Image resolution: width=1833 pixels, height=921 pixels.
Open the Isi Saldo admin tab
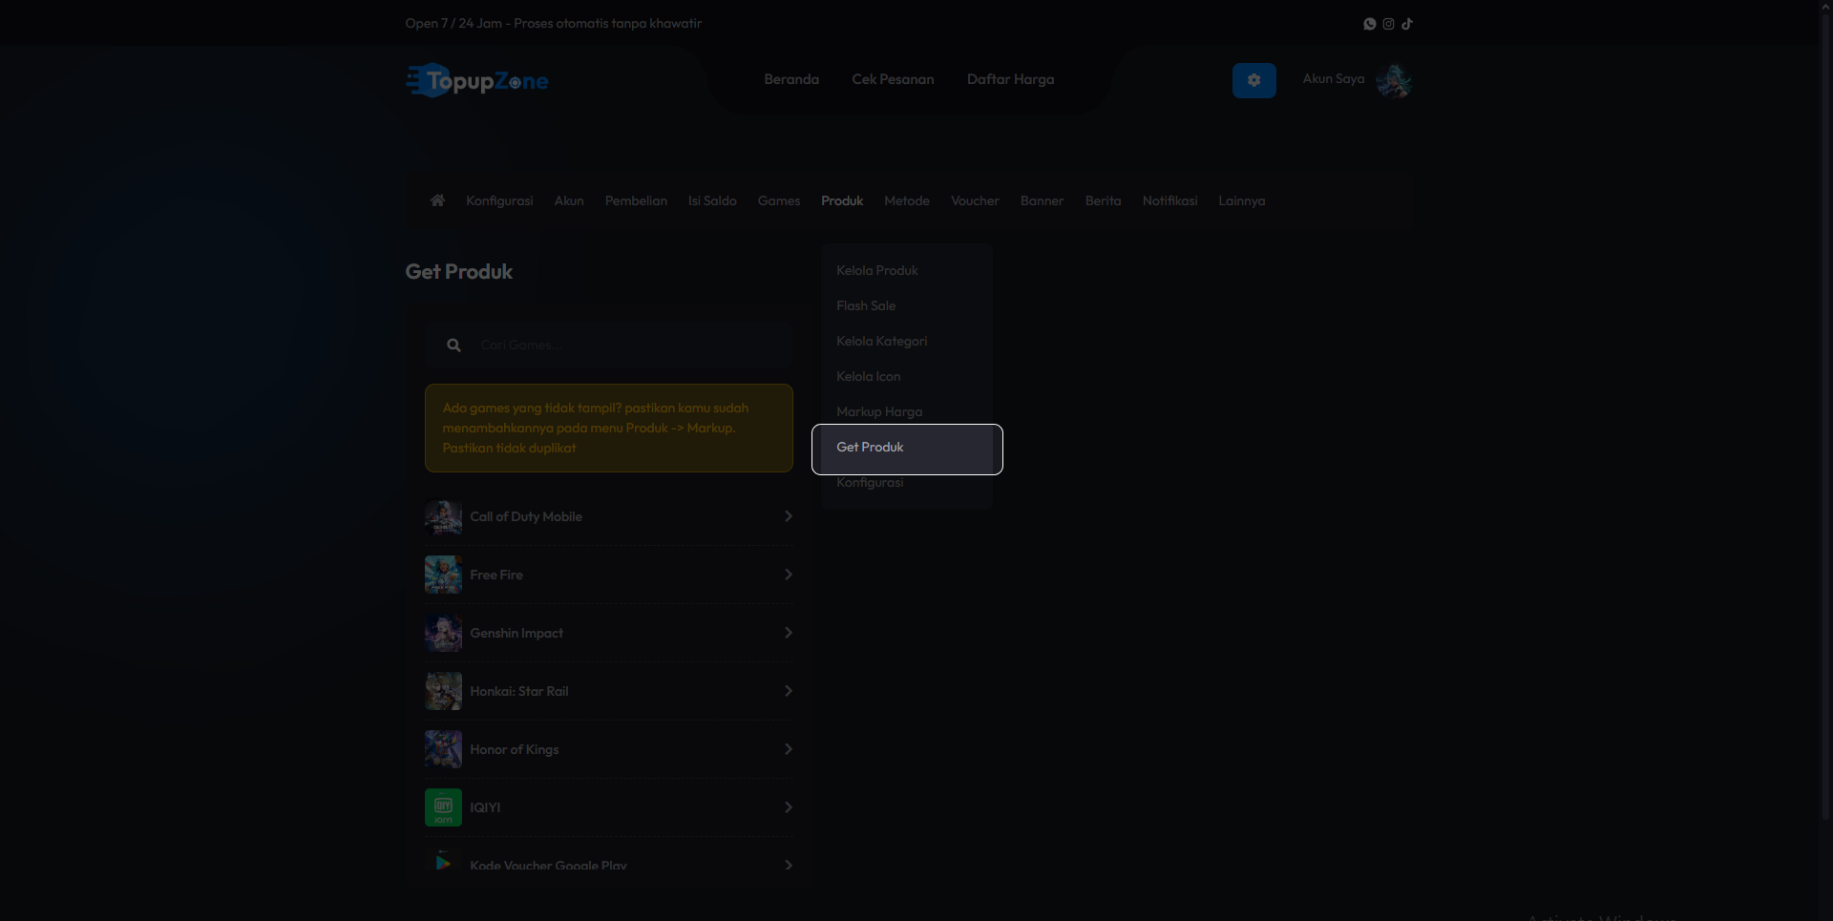point(712,200)
